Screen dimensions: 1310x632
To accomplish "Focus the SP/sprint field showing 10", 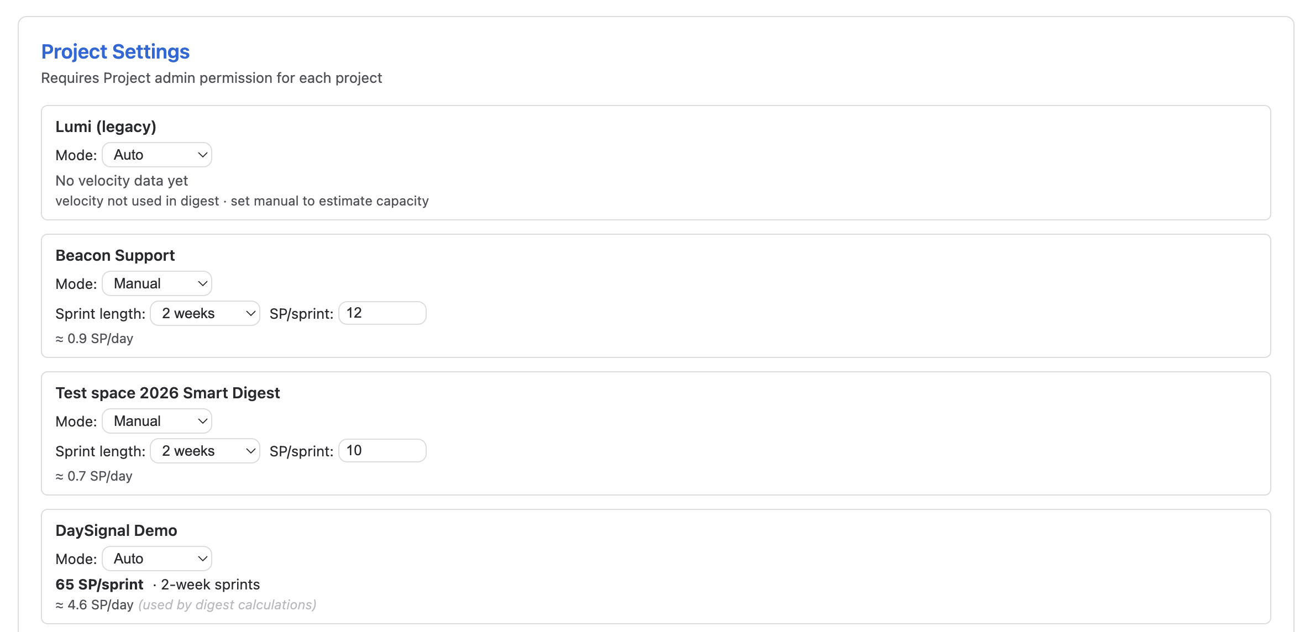I will point(382,451).
